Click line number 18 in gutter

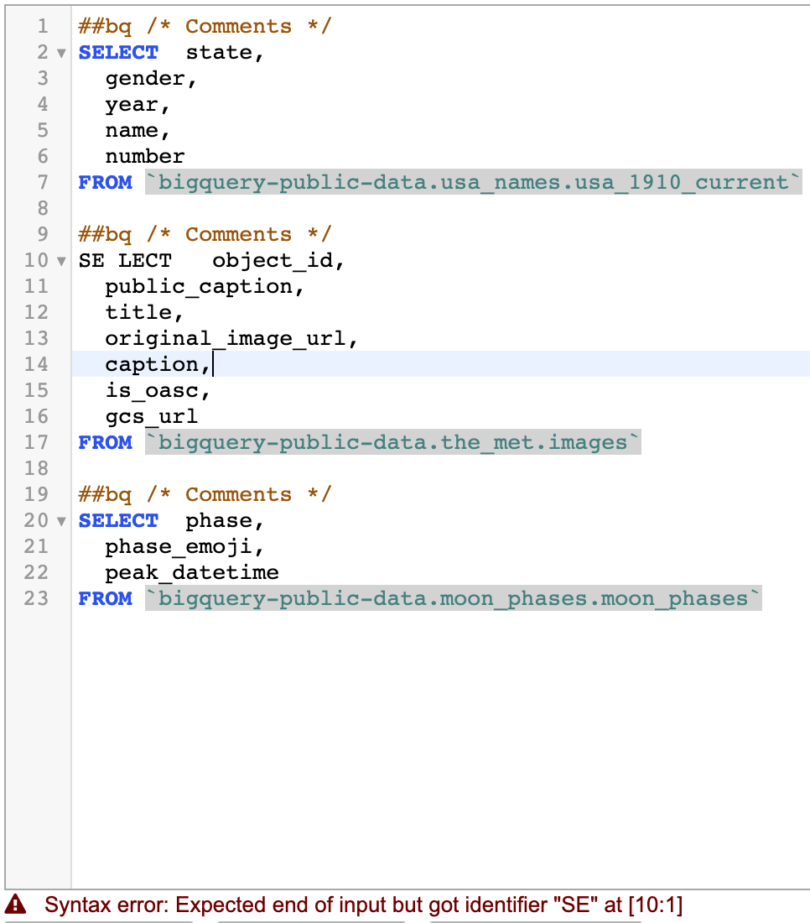coord(36,468)
